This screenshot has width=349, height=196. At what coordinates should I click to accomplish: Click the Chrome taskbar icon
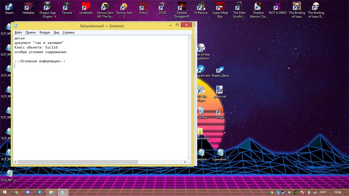pos(16,192)
